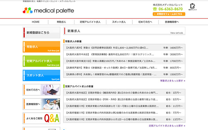Open 常勤求人 in the navigation bar
This screenshot has height=130, width=208.
click(x=61, y=22)
